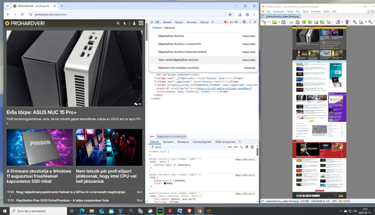Open the ls.hit.gemius.pl src link
Screen dimensions: 375x215
coord(224,89)
